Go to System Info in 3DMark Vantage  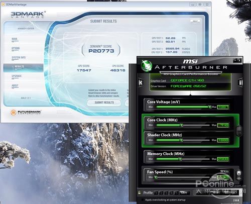[x=19, y=58]
